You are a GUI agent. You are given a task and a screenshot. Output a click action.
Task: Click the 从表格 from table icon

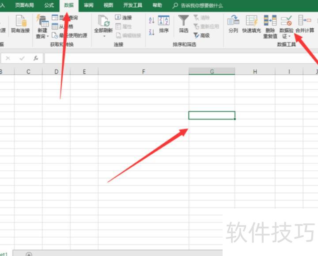[55, 27]
